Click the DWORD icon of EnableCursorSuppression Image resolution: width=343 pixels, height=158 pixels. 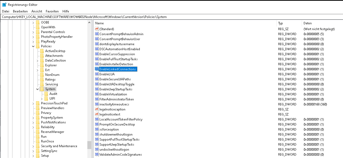[97, 54]
